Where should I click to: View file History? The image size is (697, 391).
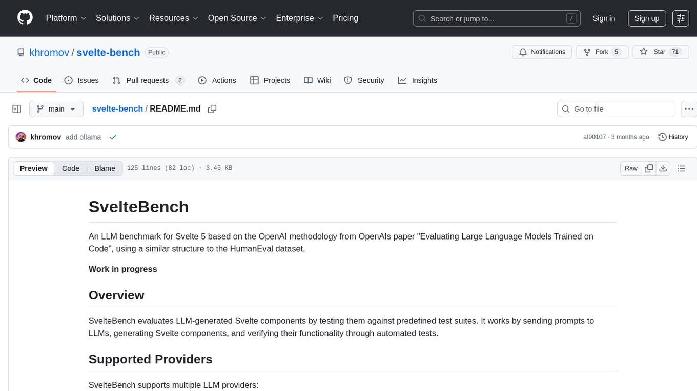[x=673, y=137]
